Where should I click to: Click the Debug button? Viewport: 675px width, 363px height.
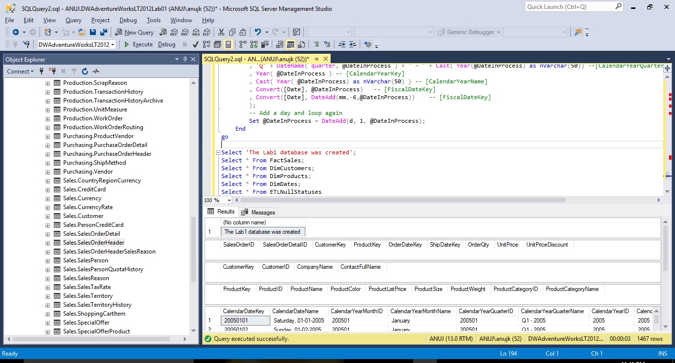point(167,44)
